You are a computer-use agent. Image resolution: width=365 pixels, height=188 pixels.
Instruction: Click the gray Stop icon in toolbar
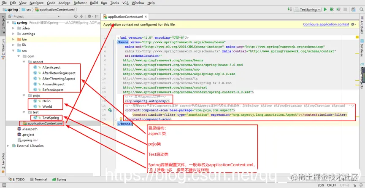pos(345,10)
